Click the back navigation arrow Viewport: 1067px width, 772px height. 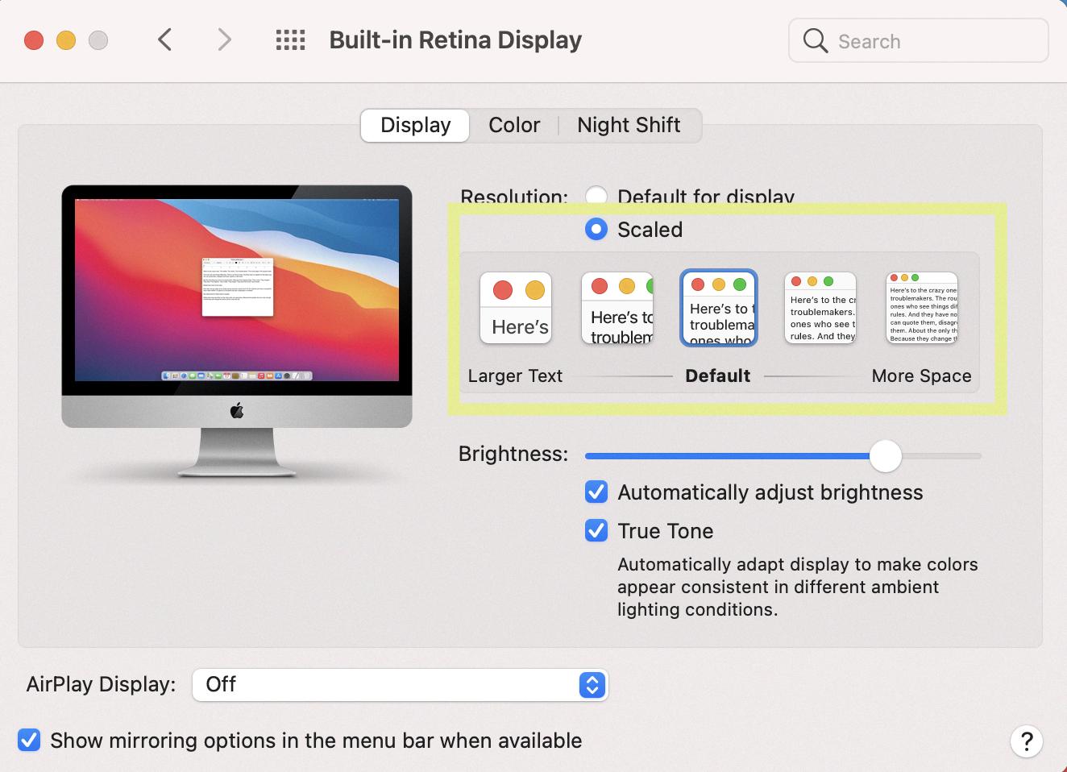coord(164,39)
